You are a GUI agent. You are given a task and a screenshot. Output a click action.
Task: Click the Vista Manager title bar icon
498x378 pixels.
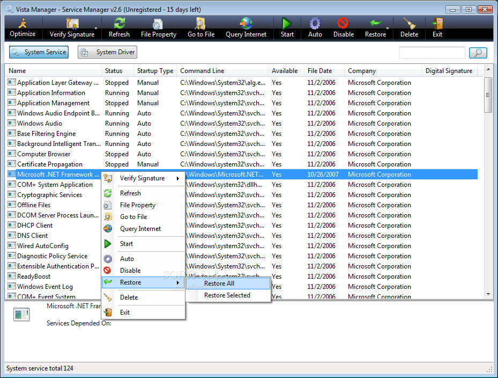pos(10,9)
